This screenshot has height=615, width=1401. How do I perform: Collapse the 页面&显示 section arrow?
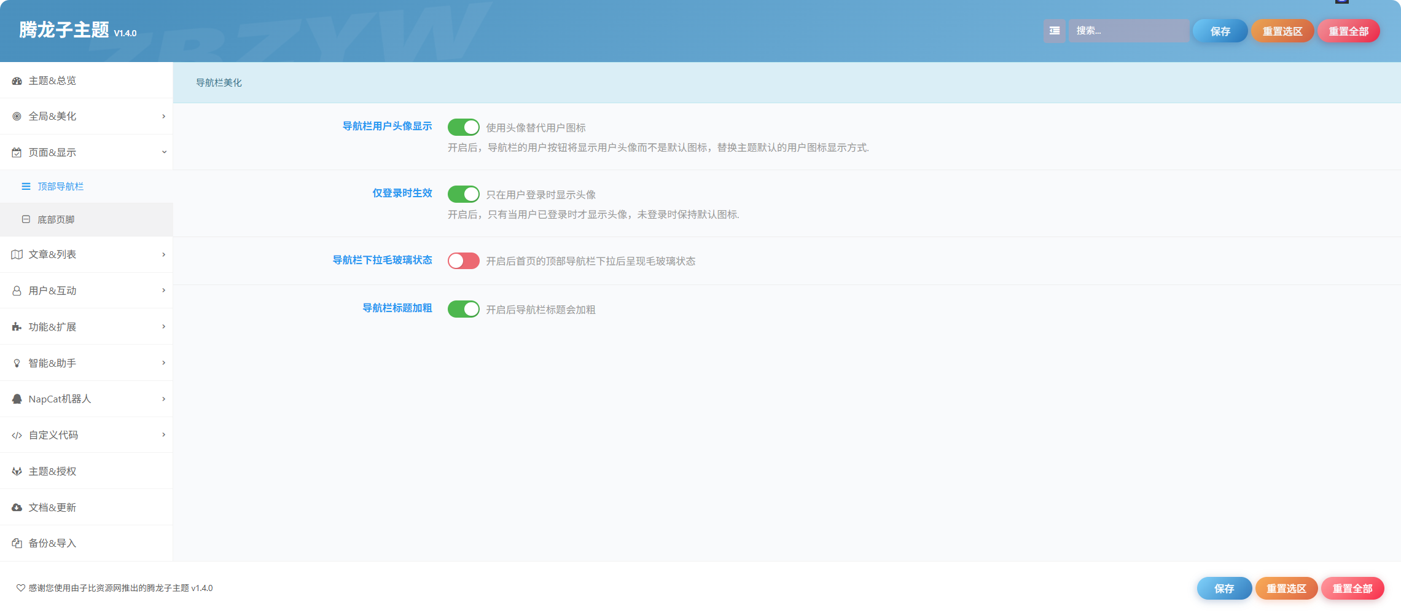163,152
